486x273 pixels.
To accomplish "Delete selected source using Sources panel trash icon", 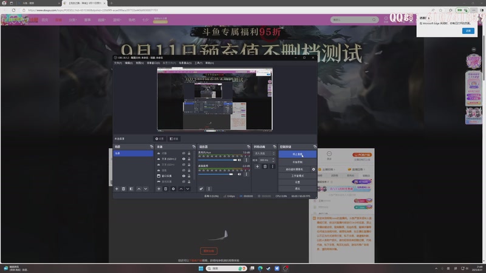I will pos(165,189).
